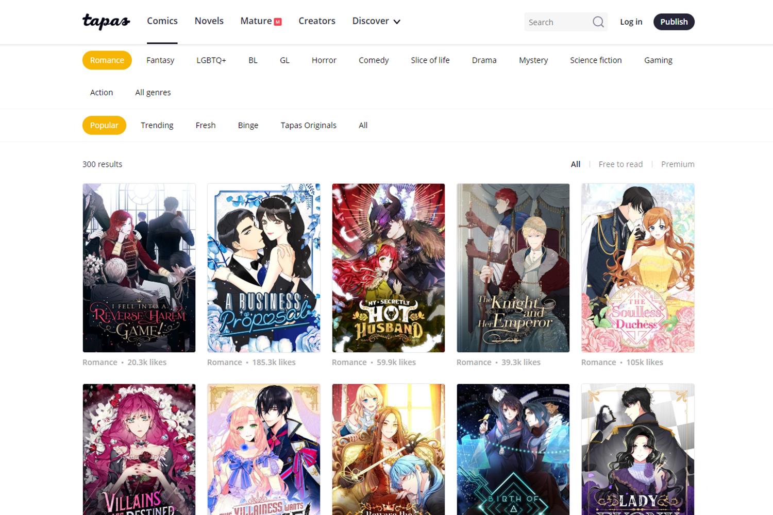The image size is (773, 515).
Task: Filter to Free to read
Action: click(620, 164)
